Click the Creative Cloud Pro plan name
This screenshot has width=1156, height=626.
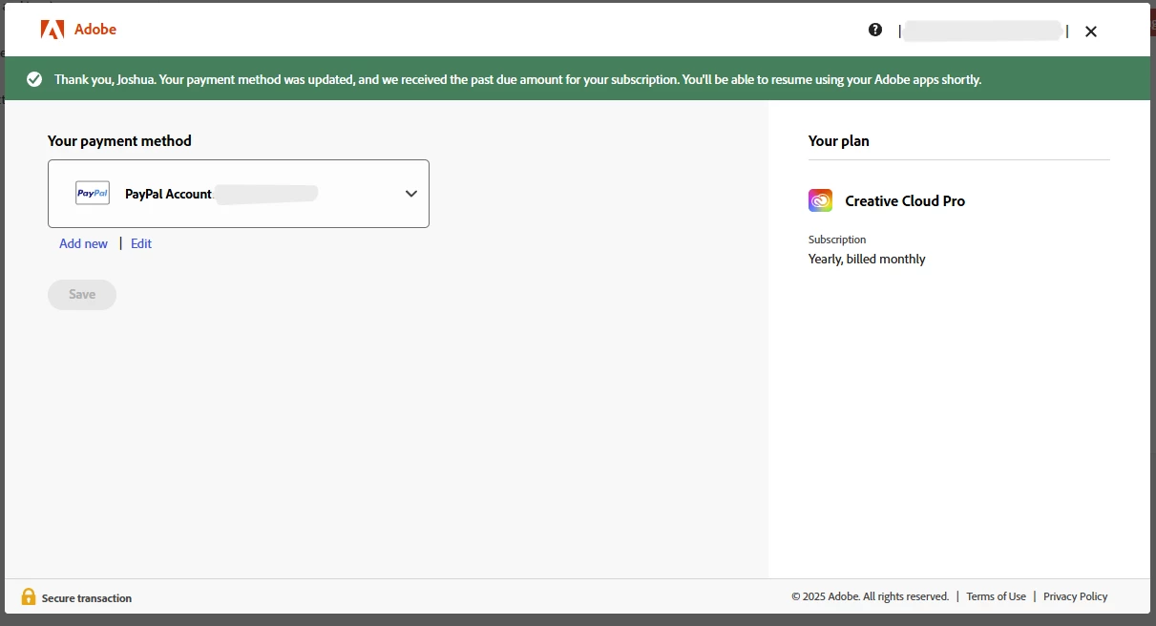905,201
